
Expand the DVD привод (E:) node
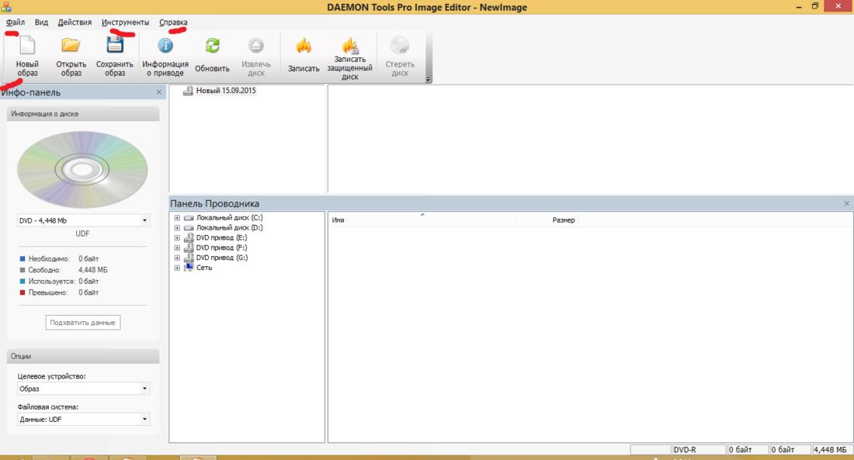(x=177, y=237)
